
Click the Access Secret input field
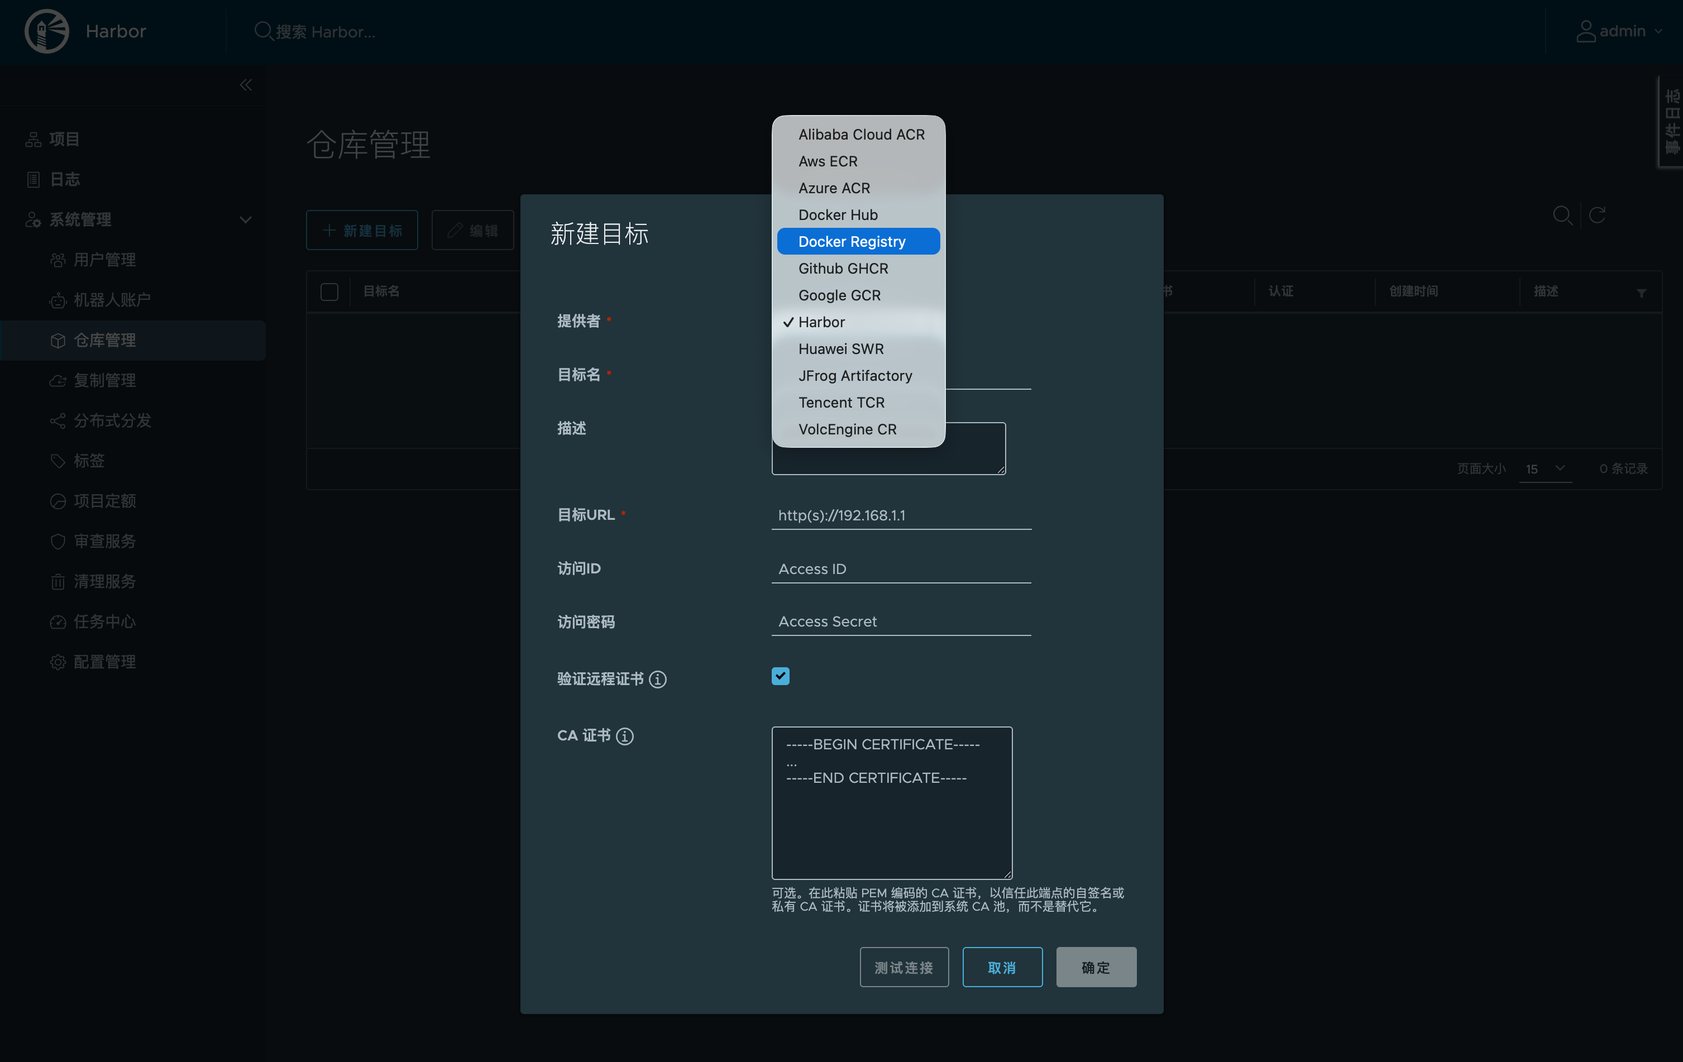click(x=901, y=622)
